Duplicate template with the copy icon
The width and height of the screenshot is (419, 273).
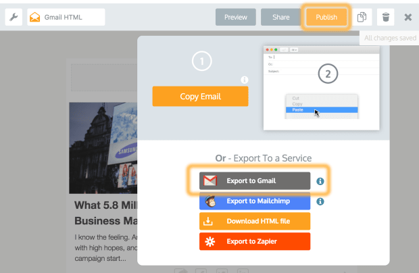click(362, 17)
